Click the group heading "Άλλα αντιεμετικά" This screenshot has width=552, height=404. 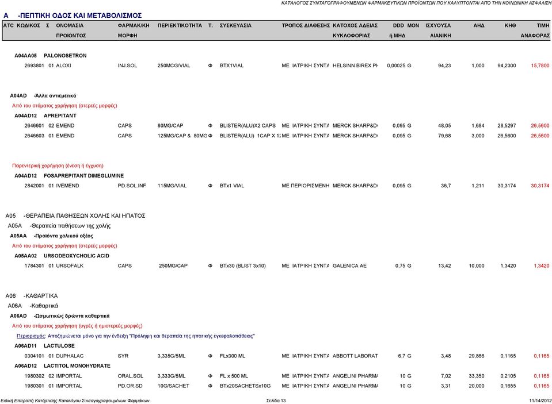coord(56,95)
